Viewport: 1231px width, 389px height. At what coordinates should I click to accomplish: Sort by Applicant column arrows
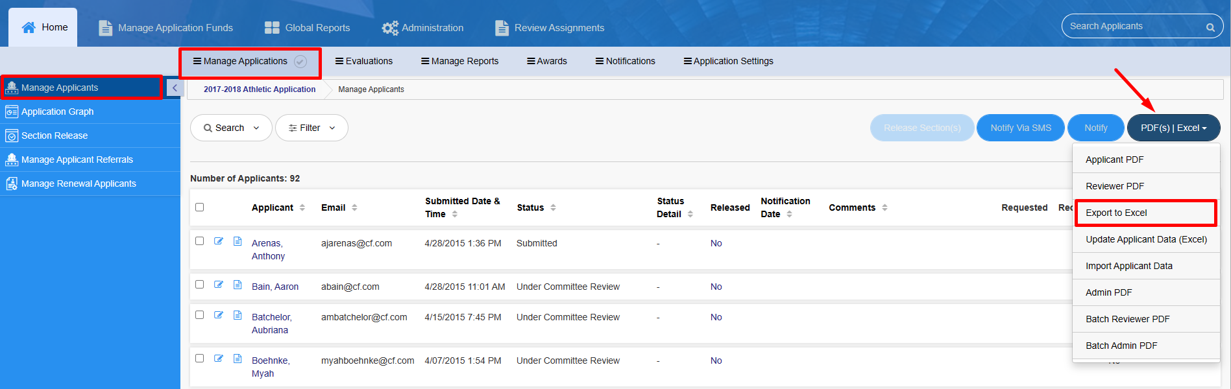click(302, 207)
